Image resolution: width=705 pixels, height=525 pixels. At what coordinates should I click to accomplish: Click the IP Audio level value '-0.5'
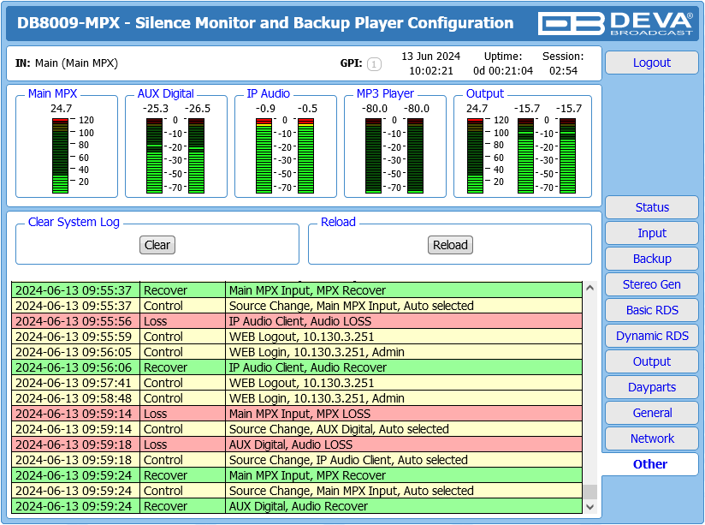tap(307, 109)
